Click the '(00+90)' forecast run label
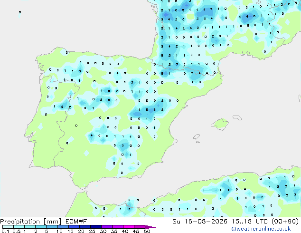Viewport: 301px width, 233px height. tap(285, 222)
